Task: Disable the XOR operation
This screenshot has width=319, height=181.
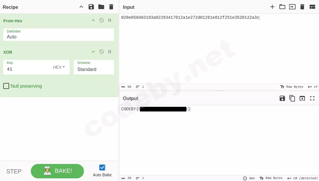Action: [x=102, y=52]
